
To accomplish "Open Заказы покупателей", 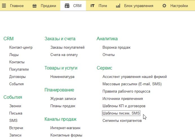I will pyautogui.click(x=67, y=47).
